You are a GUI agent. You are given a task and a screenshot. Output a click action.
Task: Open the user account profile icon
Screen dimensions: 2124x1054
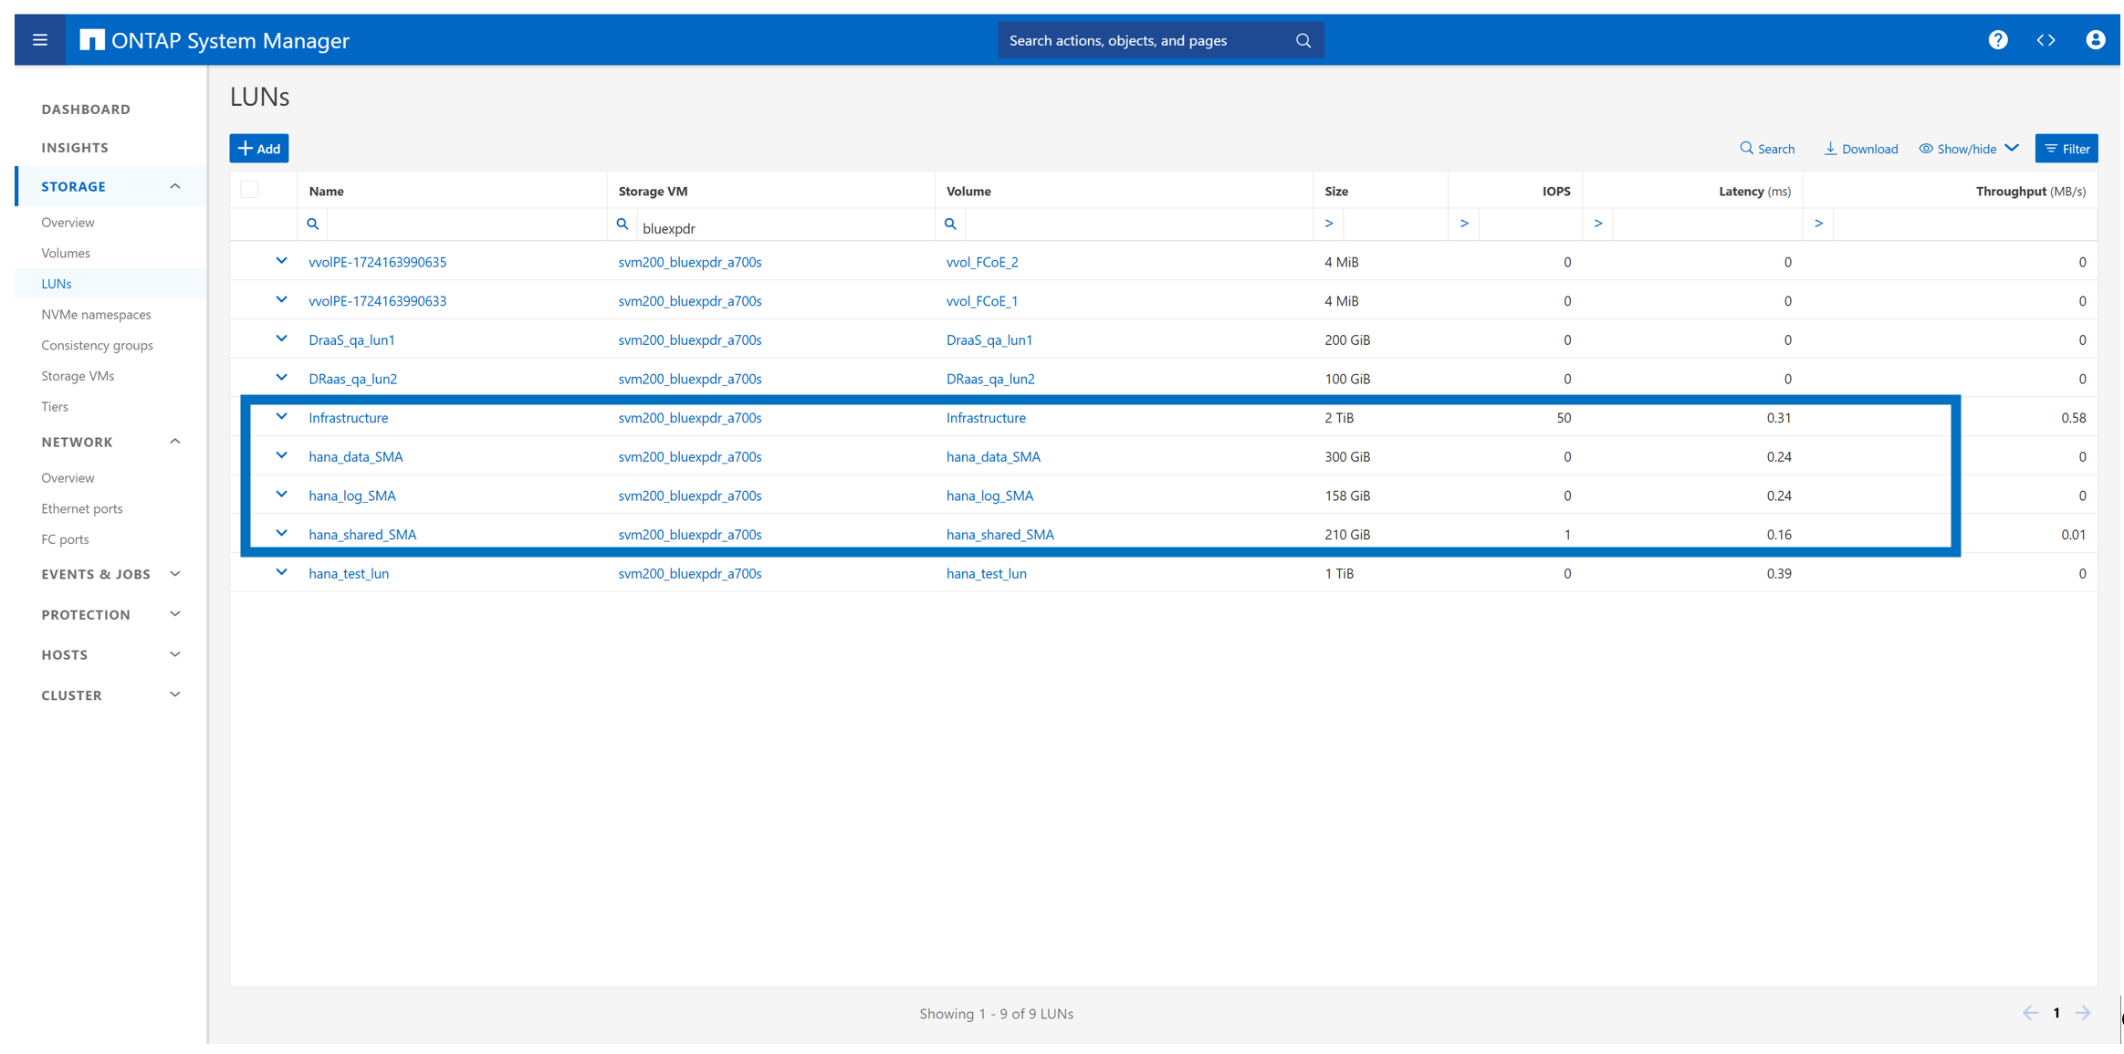(x=2095, y=40)
